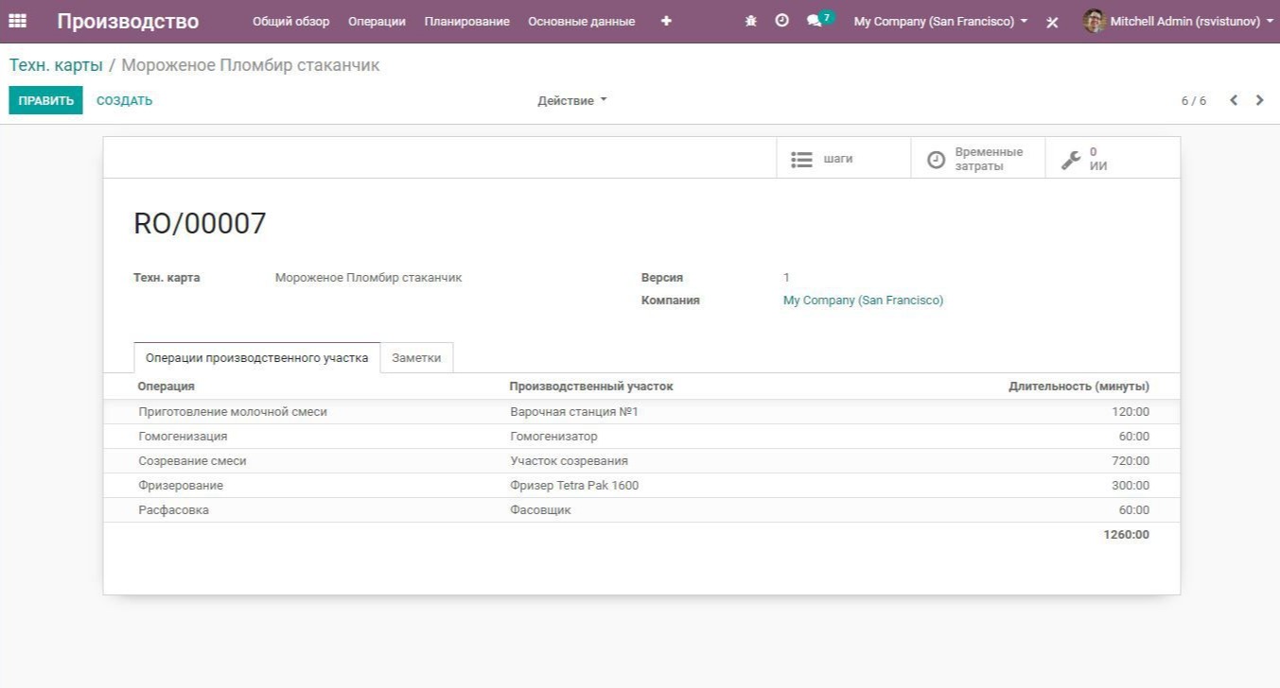The width and height of the screenshot is (1280, 688).
Task: Click the СОЗДАТЬ button
Action: 124,100
